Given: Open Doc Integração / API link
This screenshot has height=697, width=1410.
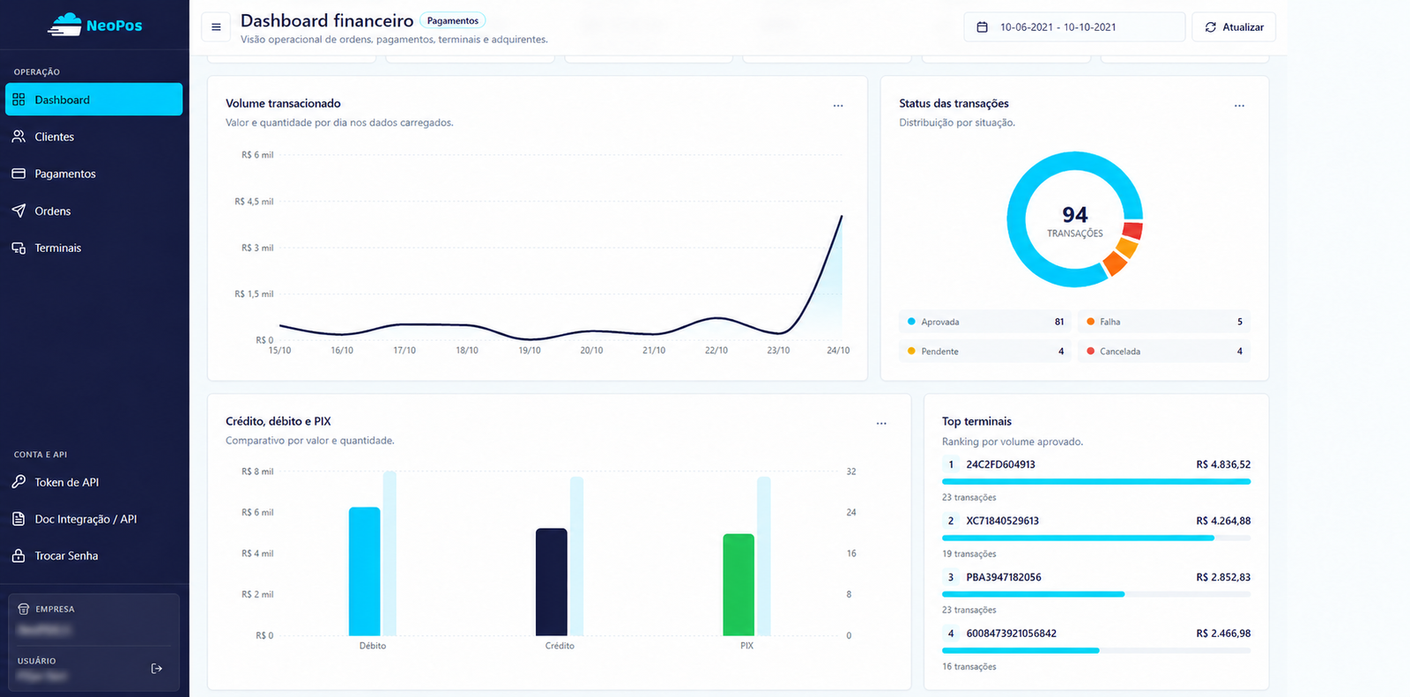Looking at the screenshot, I should [x=94, y=519].
